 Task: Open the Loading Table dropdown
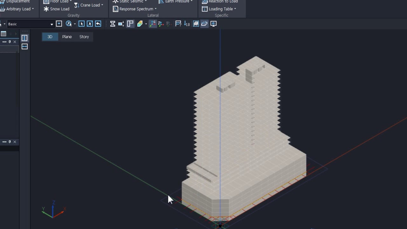(219, 9)
